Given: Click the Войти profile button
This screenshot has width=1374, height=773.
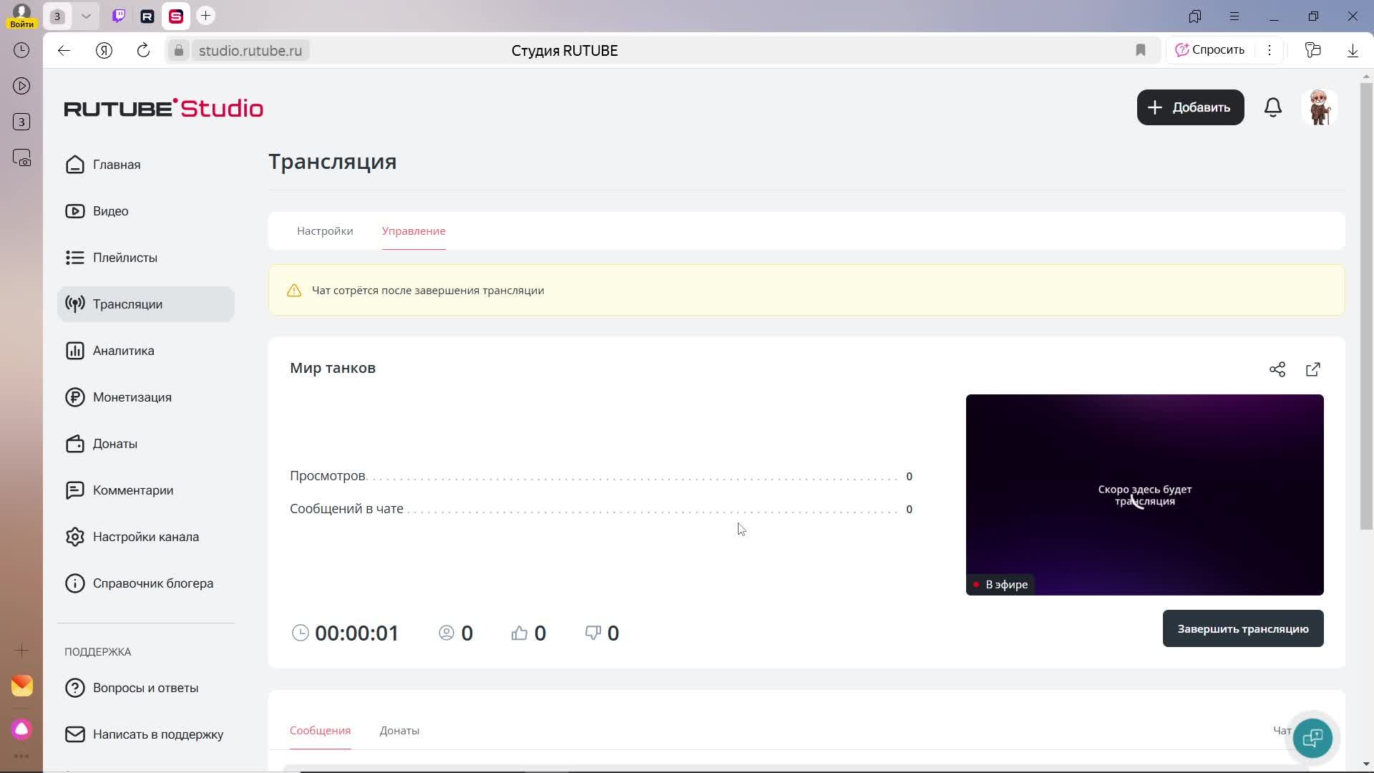Looking at the screenshot, I should click(x=21, y=16).
